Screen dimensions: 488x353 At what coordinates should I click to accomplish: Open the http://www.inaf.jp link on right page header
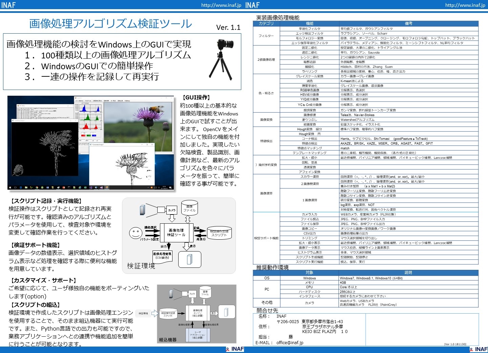point(465,5)
